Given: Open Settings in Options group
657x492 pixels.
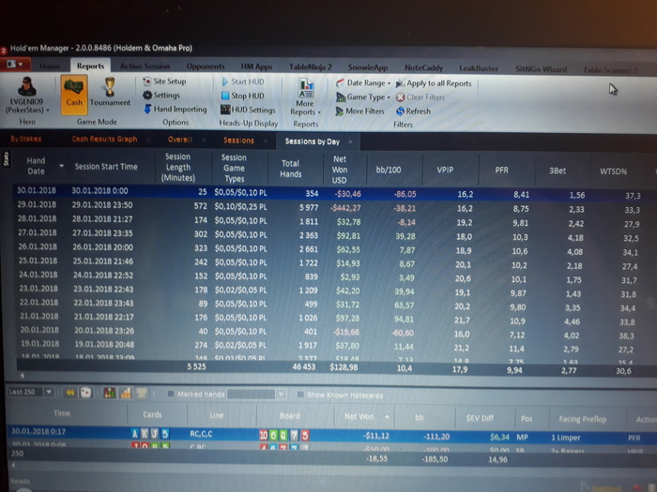Looking at the screenshot, I should (161, 95).
